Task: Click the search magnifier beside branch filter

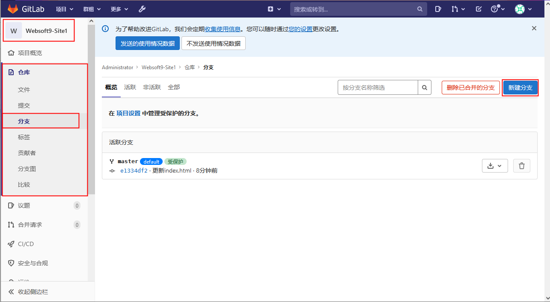Action: click(x=425, y=88)
